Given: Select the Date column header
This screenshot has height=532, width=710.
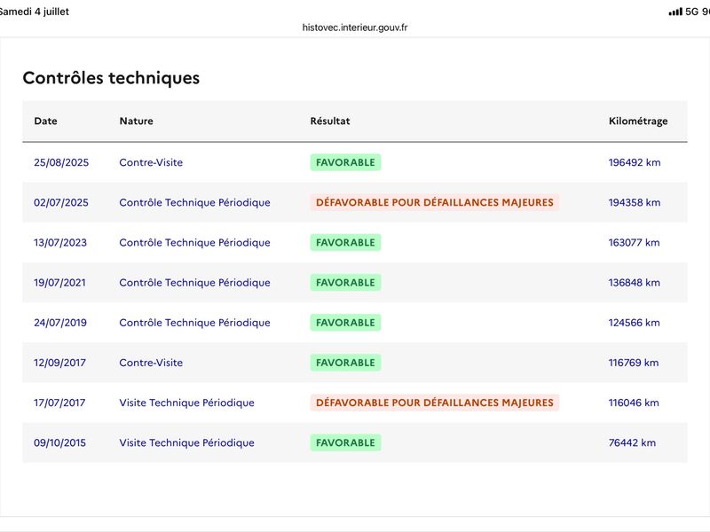Looking at the screenshot, I should coord(46,121).
